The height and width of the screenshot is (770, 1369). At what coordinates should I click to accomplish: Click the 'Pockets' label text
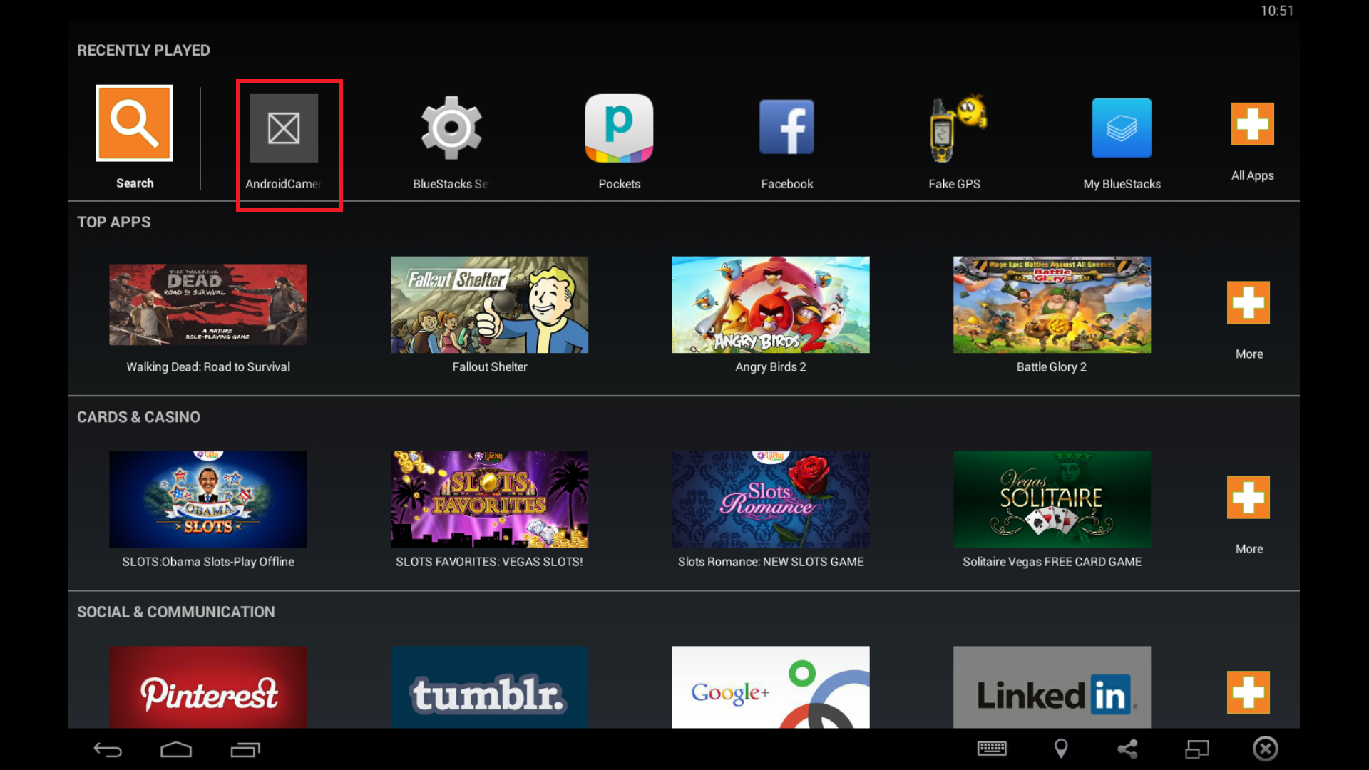coord(620,184)
